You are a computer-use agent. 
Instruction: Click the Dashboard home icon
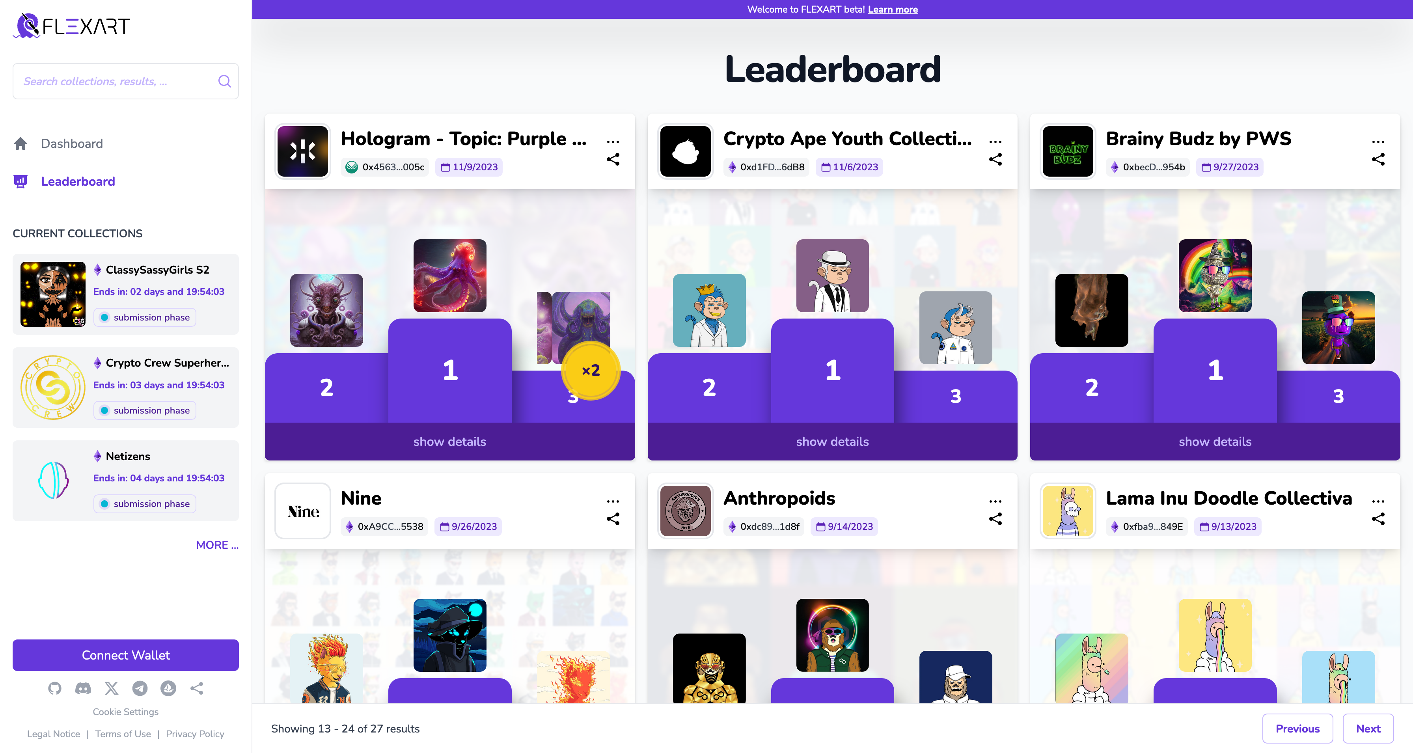point(21,143)
